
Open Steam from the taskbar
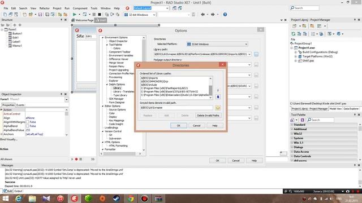117,198
